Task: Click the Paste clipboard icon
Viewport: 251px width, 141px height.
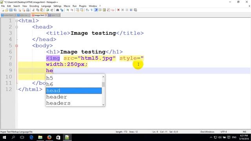Action: (42, 10)
